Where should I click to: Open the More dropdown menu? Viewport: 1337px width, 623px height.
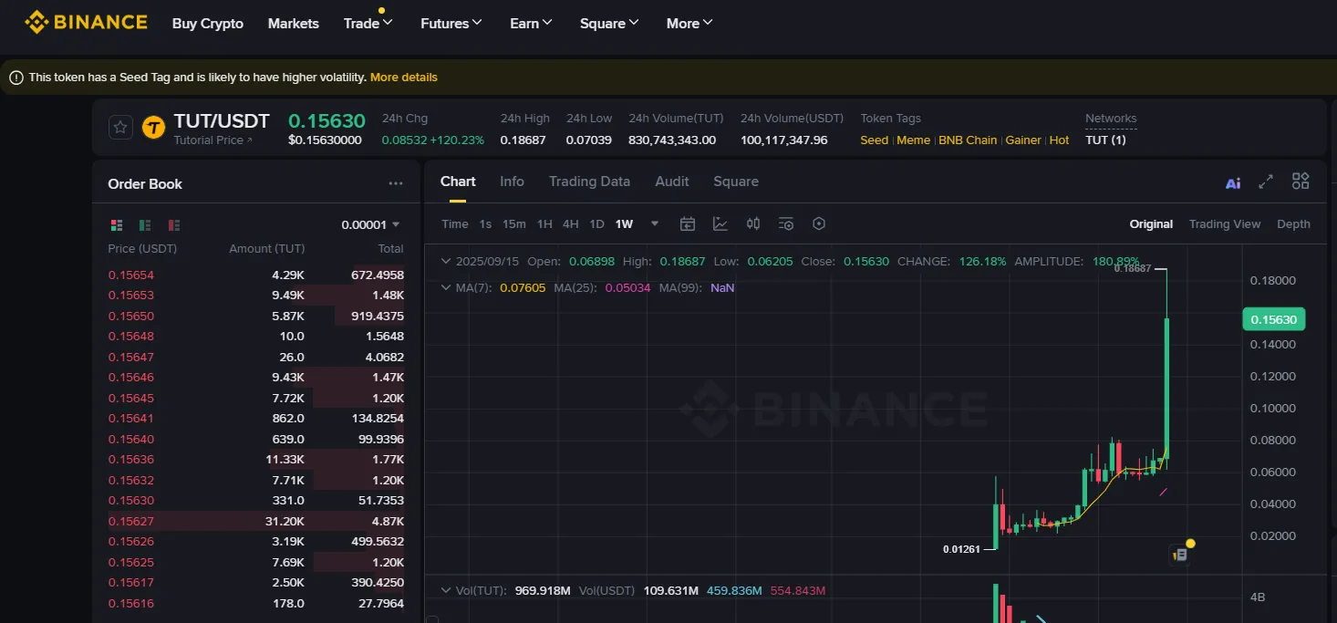(x=689, y=23)
